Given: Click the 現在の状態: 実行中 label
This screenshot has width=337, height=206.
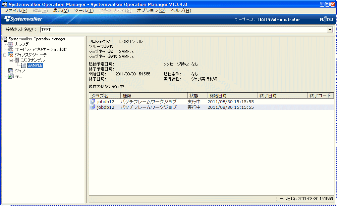Looking at the screenshot, I should click(106, 87).
